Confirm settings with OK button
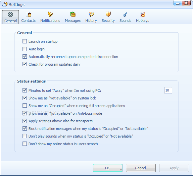The height and width of the screenshot is (176, 193). coord(108,168)
